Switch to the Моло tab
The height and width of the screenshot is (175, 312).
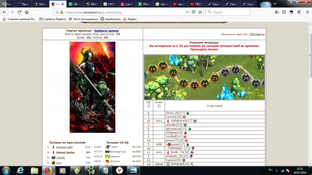click(x=92, y=4)
